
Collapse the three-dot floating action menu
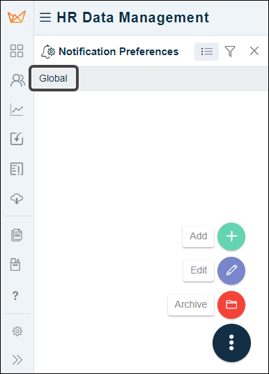(231, 343)
